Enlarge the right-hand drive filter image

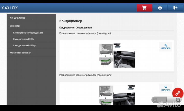166,88
